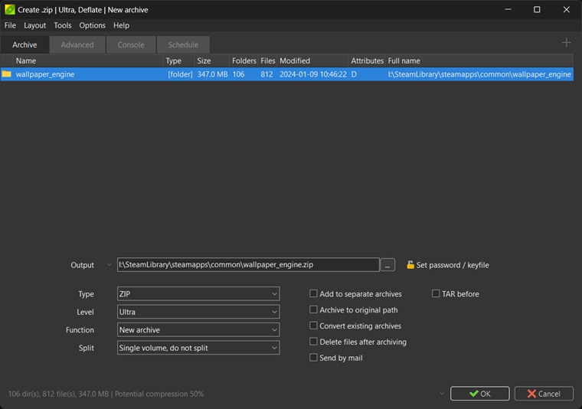Screen dimensions: 582x409
Task: Switch to the Schedule tab
Action: [x=183, y=45]
